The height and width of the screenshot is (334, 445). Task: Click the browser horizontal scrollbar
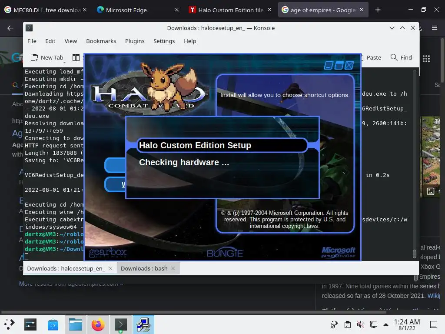coord(193,312)
